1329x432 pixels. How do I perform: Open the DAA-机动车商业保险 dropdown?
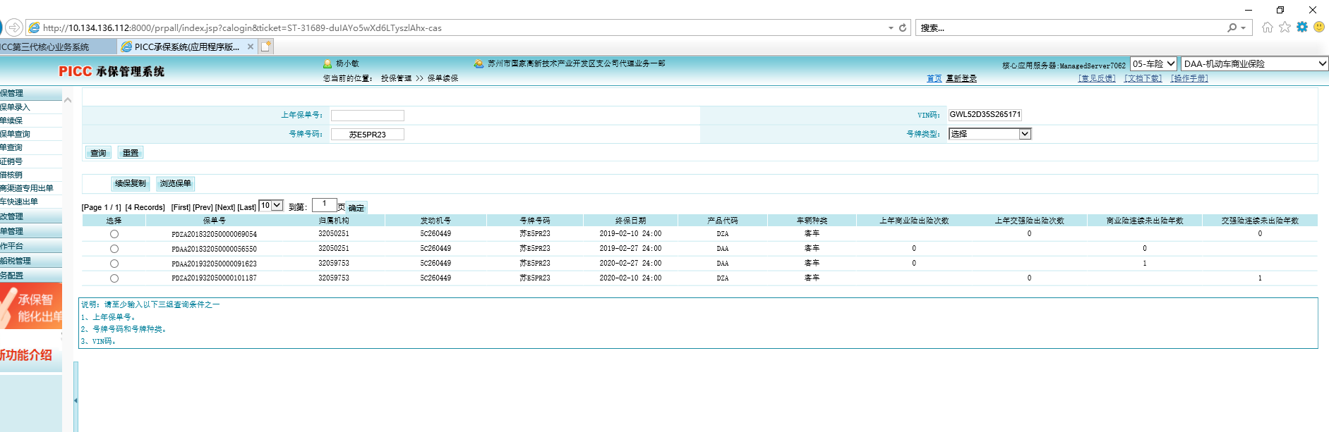(x=1255, y=63)
